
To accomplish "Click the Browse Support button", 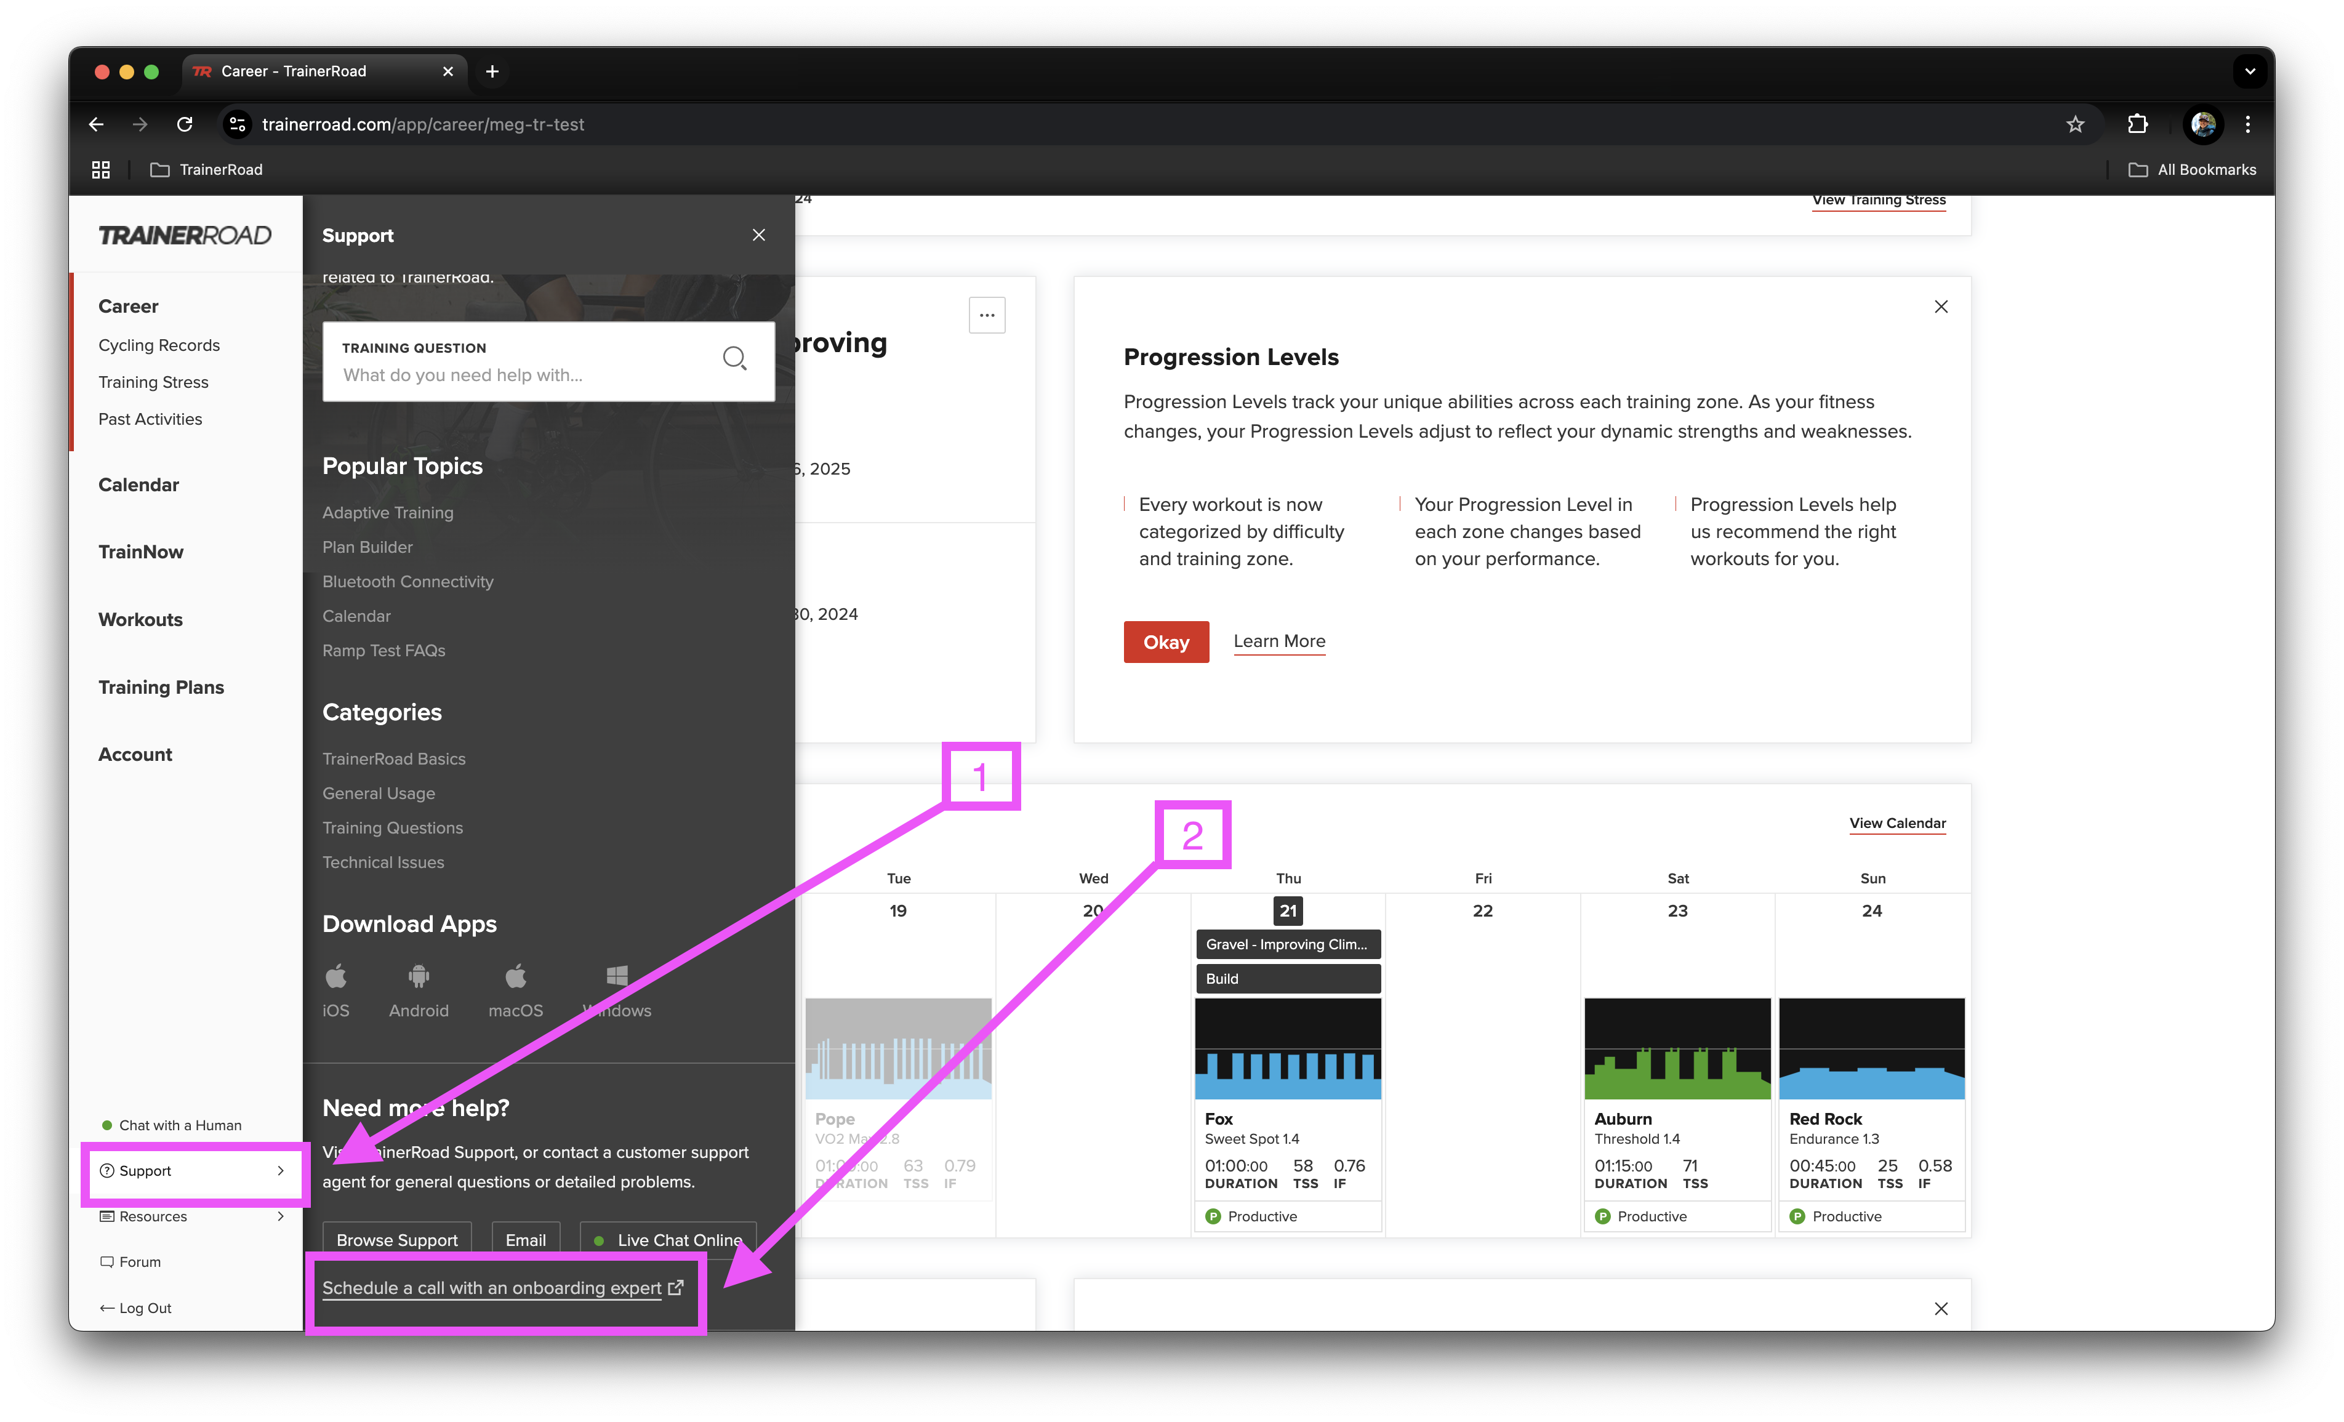I will point(396,1240).
